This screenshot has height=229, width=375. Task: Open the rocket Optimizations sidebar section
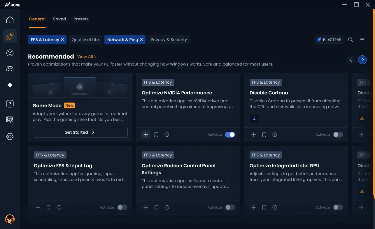coord(10,36)
